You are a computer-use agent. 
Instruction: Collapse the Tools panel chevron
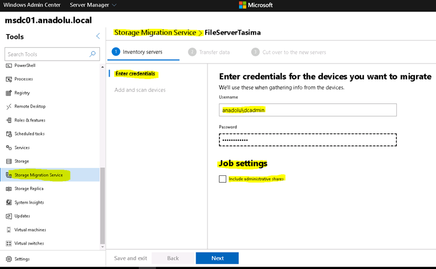coord(98,36)
